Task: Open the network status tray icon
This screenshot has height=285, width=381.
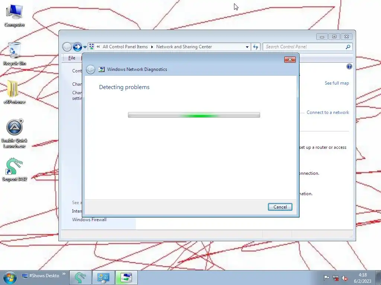Action: [x=336, y=278]
